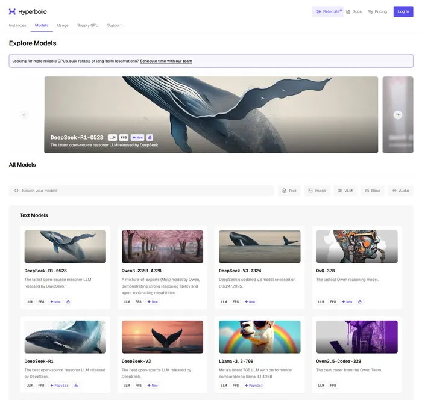Open the Docs link

[x=354, y=11]
